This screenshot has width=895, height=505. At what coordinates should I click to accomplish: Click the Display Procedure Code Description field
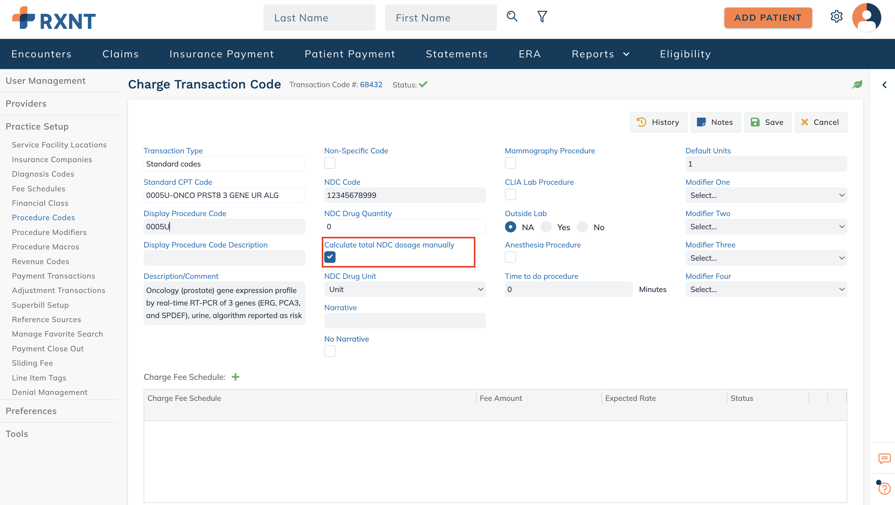225,258
